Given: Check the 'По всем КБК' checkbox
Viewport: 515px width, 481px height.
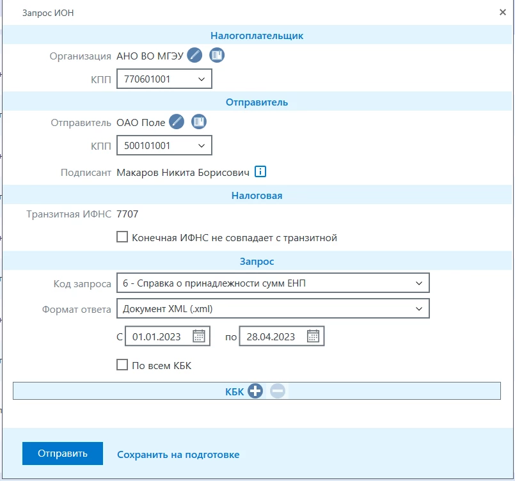Looking at the screenshot, I should 122,365.
